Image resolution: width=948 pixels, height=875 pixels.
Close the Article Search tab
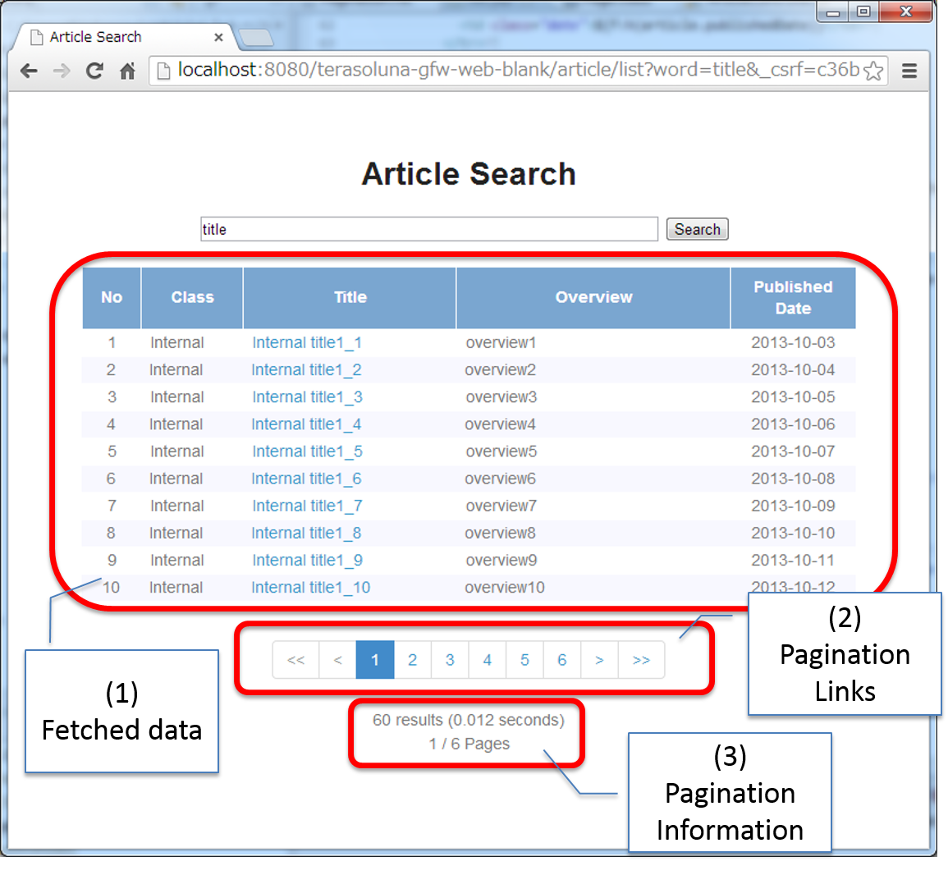(218, 37)
